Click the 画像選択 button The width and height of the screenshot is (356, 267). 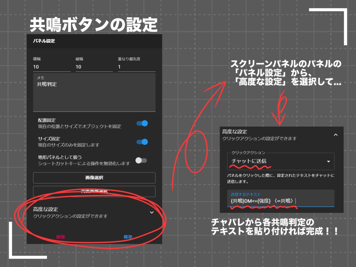point(94,178)
